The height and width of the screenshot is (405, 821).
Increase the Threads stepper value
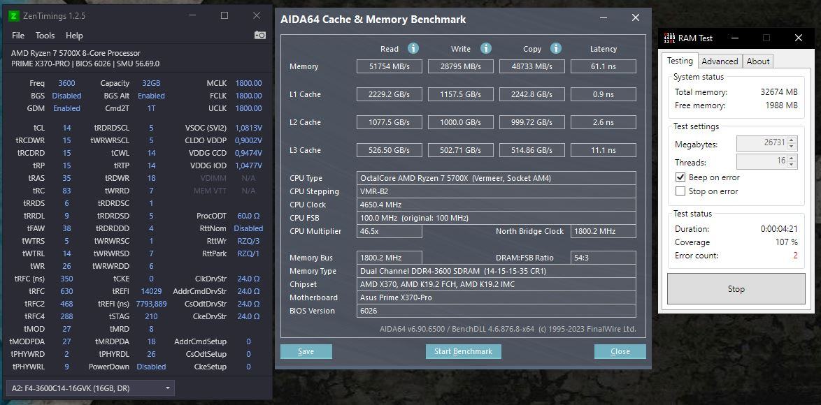point(792,158)
